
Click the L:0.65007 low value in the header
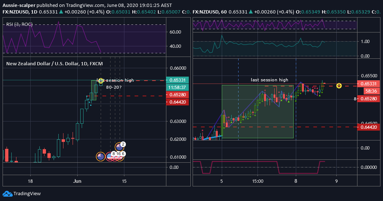(169, 12)
